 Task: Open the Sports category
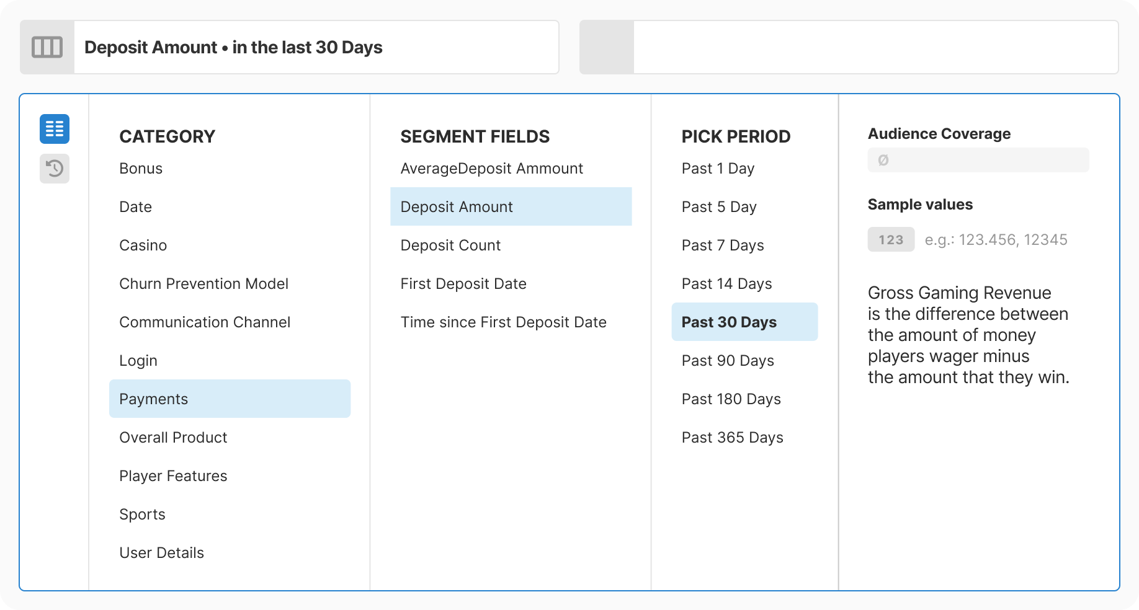point(142,514)
